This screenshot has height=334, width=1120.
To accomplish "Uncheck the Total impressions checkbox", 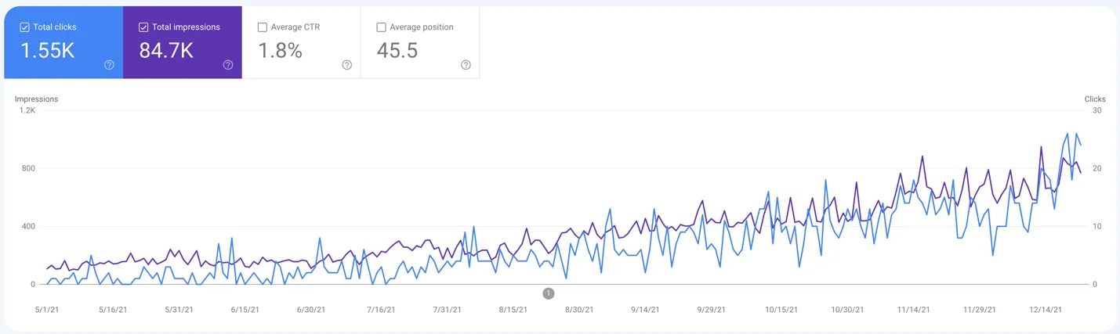I will coord(143,27).
